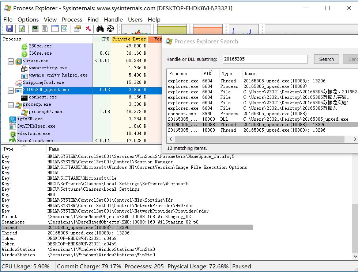Select the vmware-tray.exe process
This screenshot has width=358, height=272.
[x=48, y=68]
